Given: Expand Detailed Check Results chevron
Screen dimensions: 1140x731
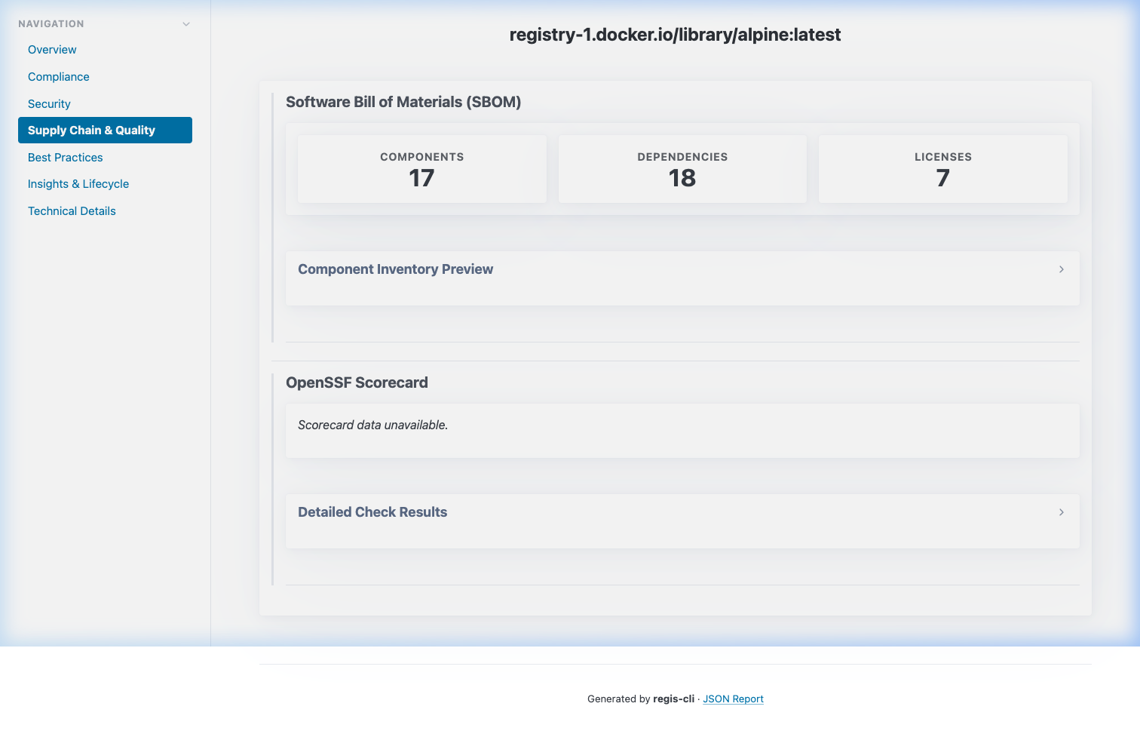Looking at the screenshot, I should (x=1062, y=512).
